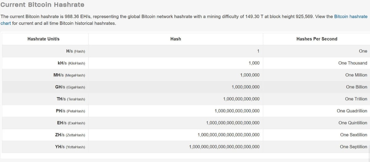Click the Hash value in YH/s row
This screenshot has height=162, width=370.
[224, 147]
